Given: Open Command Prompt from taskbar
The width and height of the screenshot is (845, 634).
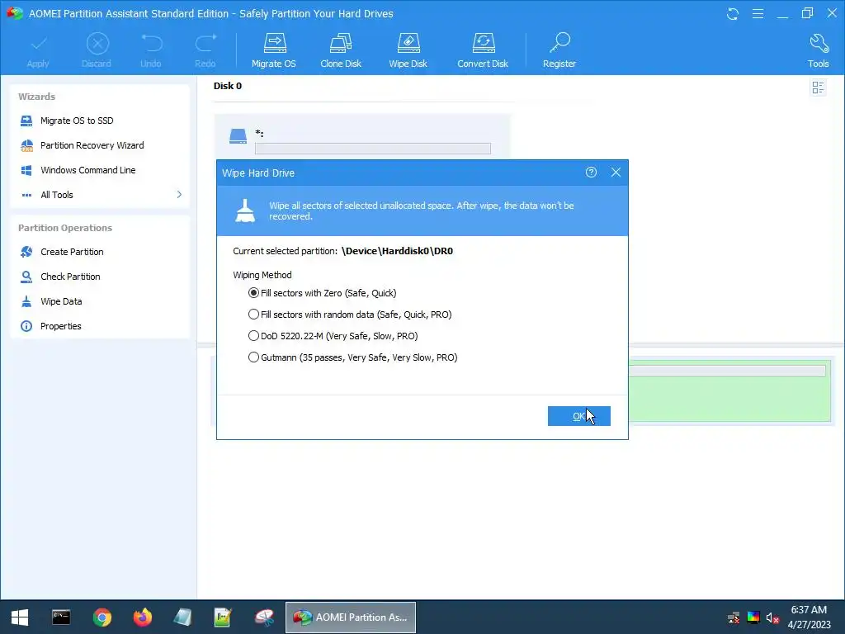Looking at the screenshot, I should (61, 617).
